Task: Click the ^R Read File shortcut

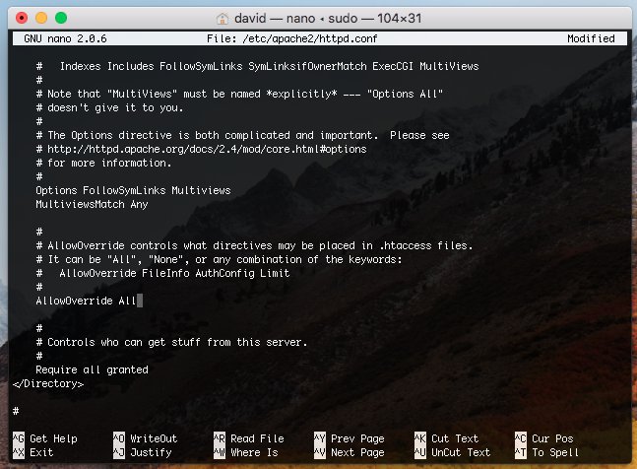Action: click(x=249, y=438)
